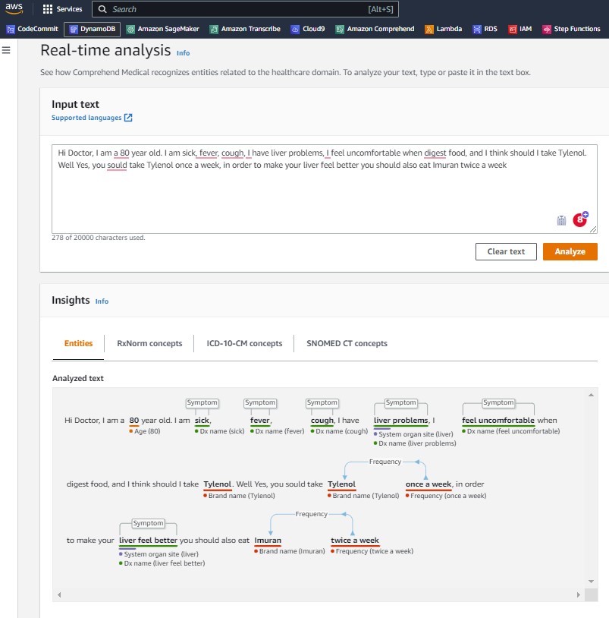The image size is (609, 618).
Task: Switch to the ICD-10-CM concepts tab
Action: click(x=244, y=343)
